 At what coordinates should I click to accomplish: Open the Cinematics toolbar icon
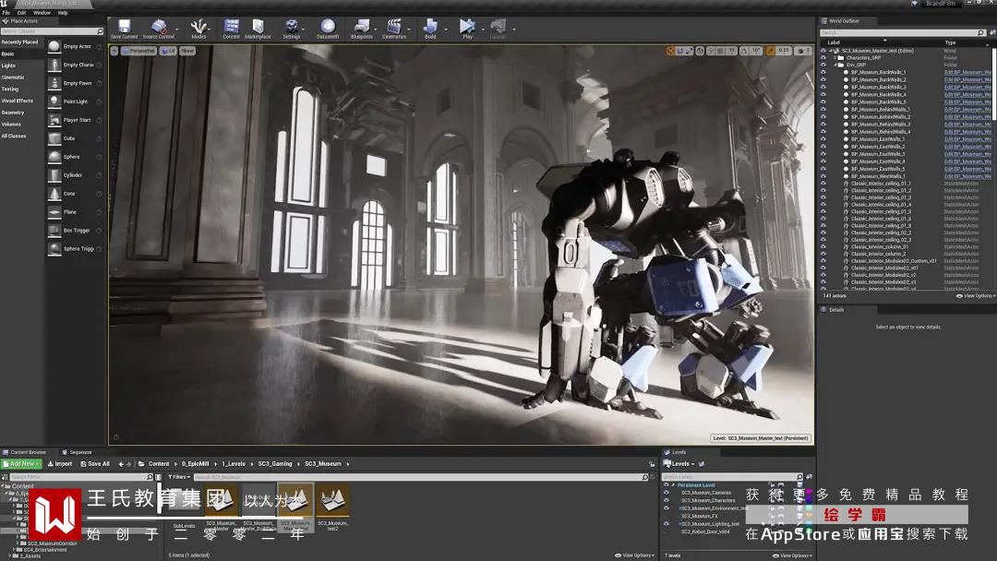pos(394,29)
